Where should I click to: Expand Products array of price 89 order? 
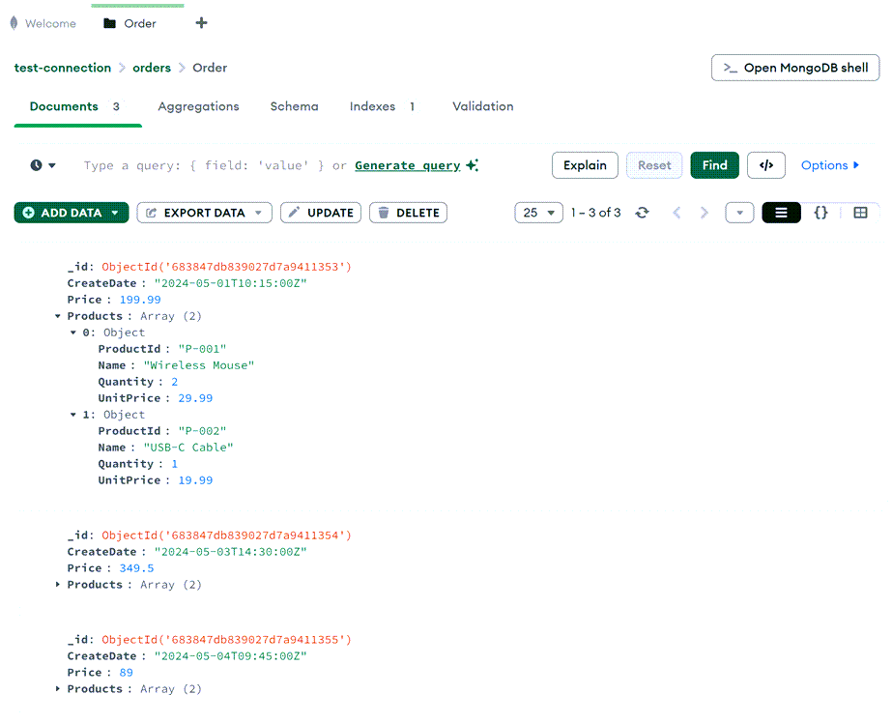[57, 688]
